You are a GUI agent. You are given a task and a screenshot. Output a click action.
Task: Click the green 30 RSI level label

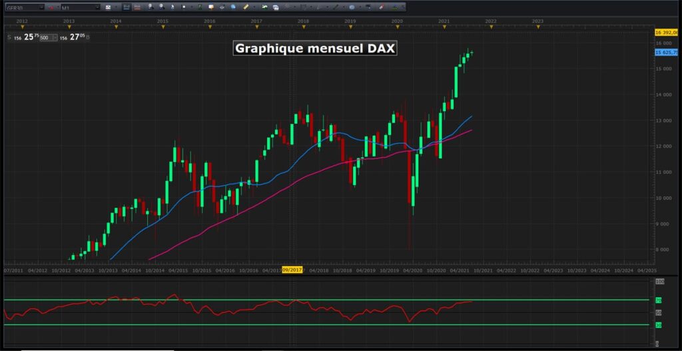point(659,325)
